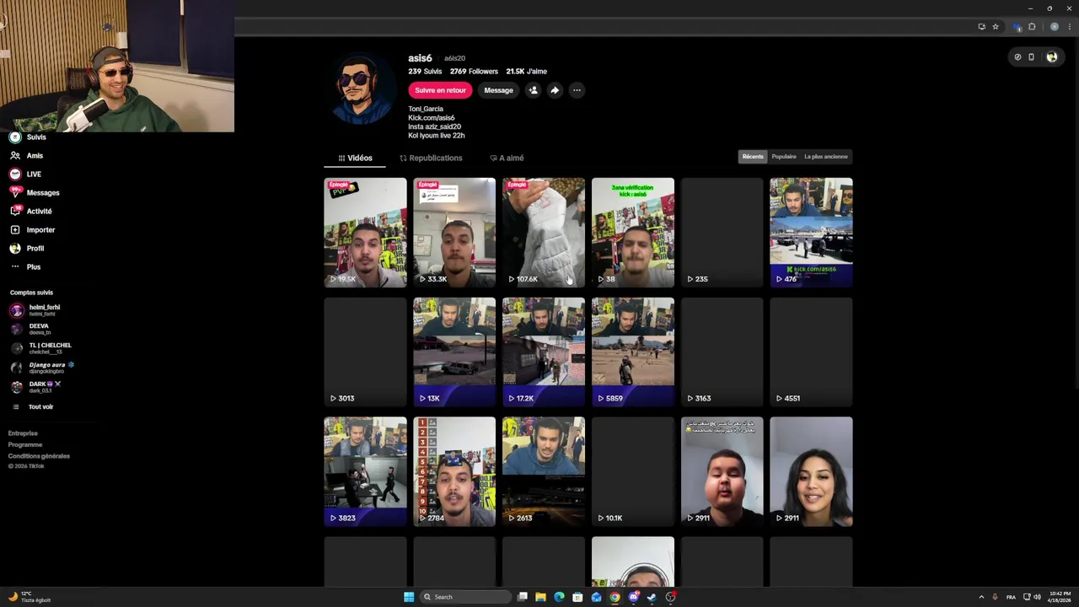Sort videos by Populaire

pos(784,156)
